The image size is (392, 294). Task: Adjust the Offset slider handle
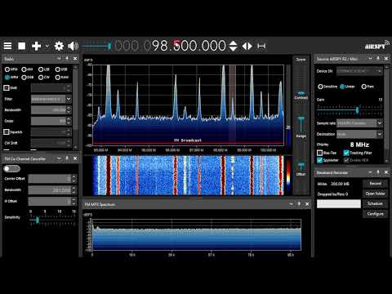click(301, 165)
